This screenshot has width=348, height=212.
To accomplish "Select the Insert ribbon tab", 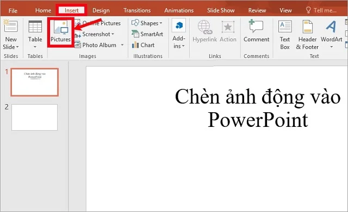I will 71,10.
